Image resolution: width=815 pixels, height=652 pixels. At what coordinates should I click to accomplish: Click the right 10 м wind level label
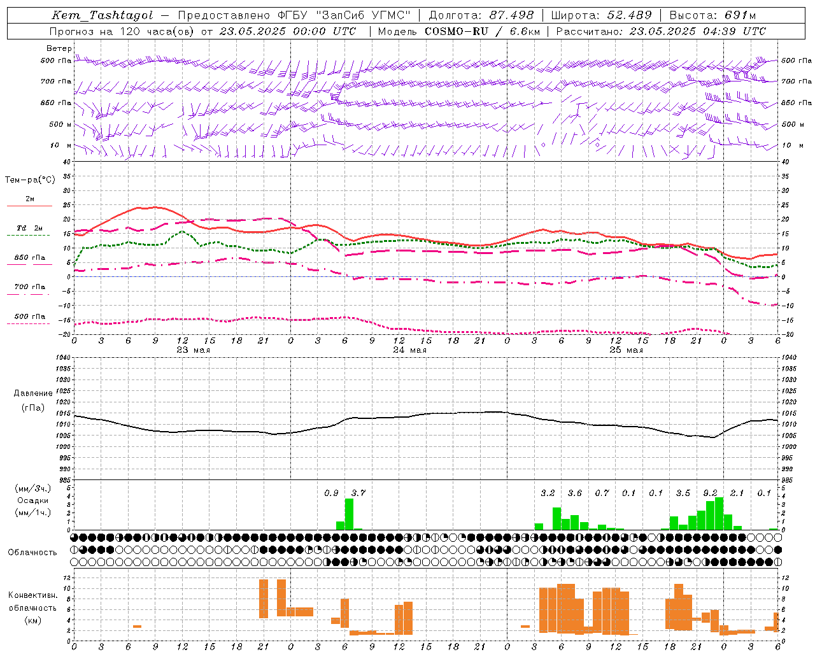pyautogui.click(x=792, y=145)
